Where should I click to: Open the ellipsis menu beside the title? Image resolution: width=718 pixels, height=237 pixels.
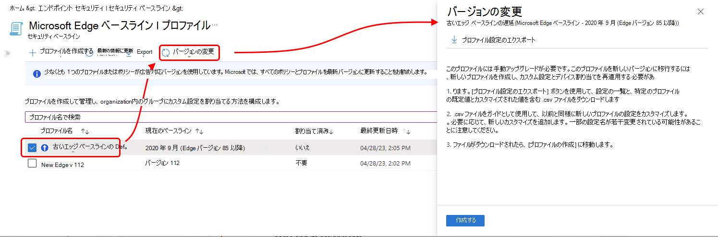pos(215,24)
